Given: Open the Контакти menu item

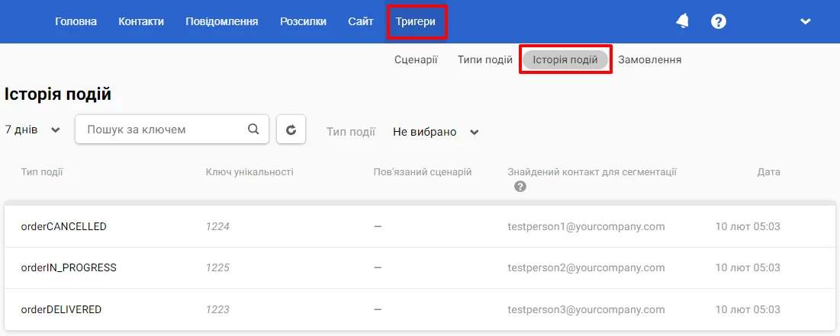Looking at the screenshot, I should (x=141, y=21).
